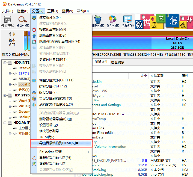Click the resize partition menu icon

pyautogui.click(x=34, y=80)
